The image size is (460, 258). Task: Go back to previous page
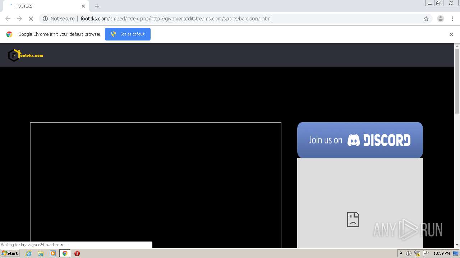pyautogui.click(x=8, y=19)
